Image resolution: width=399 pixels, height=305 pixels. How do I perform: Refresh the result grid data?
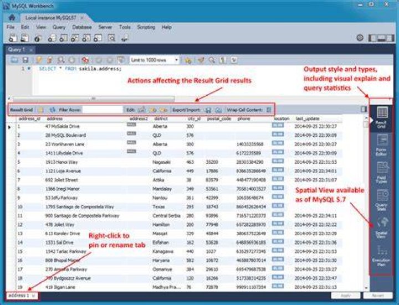pyautogui.click(x=53, y=110)
